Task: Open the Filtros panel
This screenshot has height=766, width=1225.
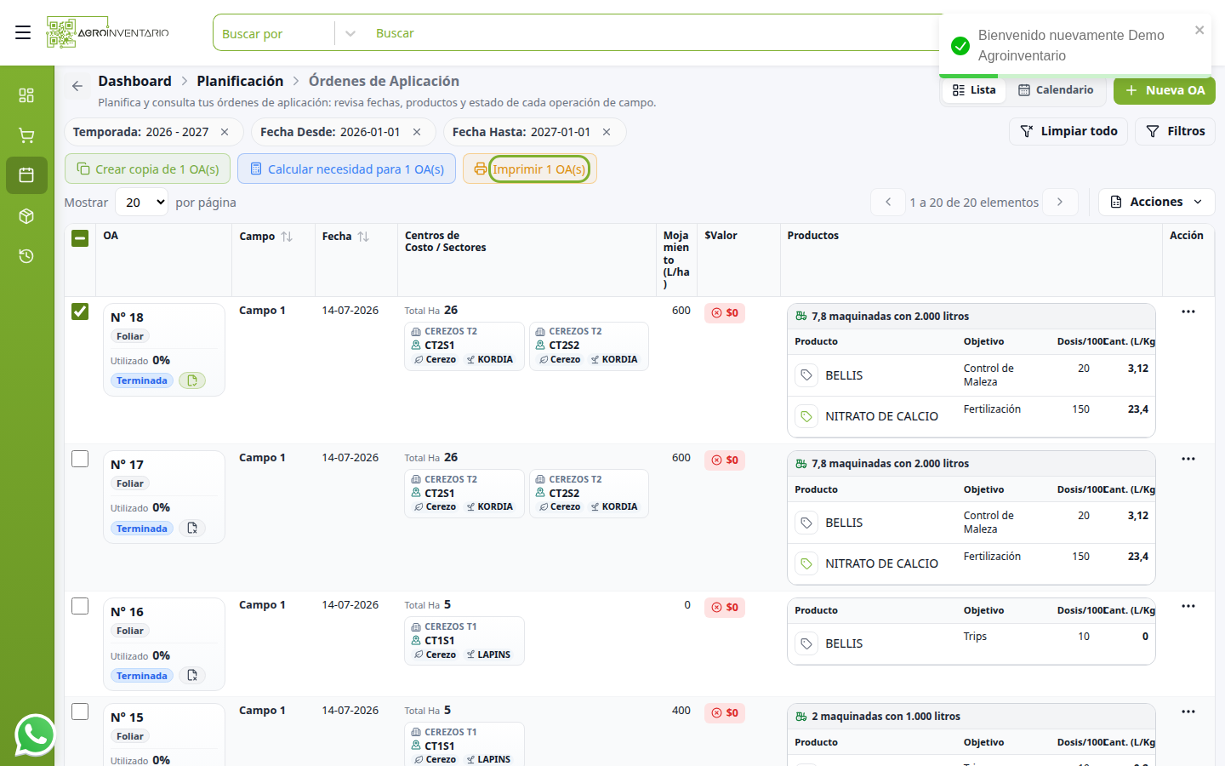Action: pyautogui.click(x=1176, y=131)
